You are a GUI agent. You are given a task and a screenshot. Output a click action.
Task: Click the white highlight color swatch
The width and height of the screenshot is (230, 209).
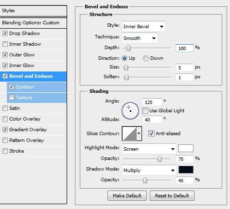point(186,148)
